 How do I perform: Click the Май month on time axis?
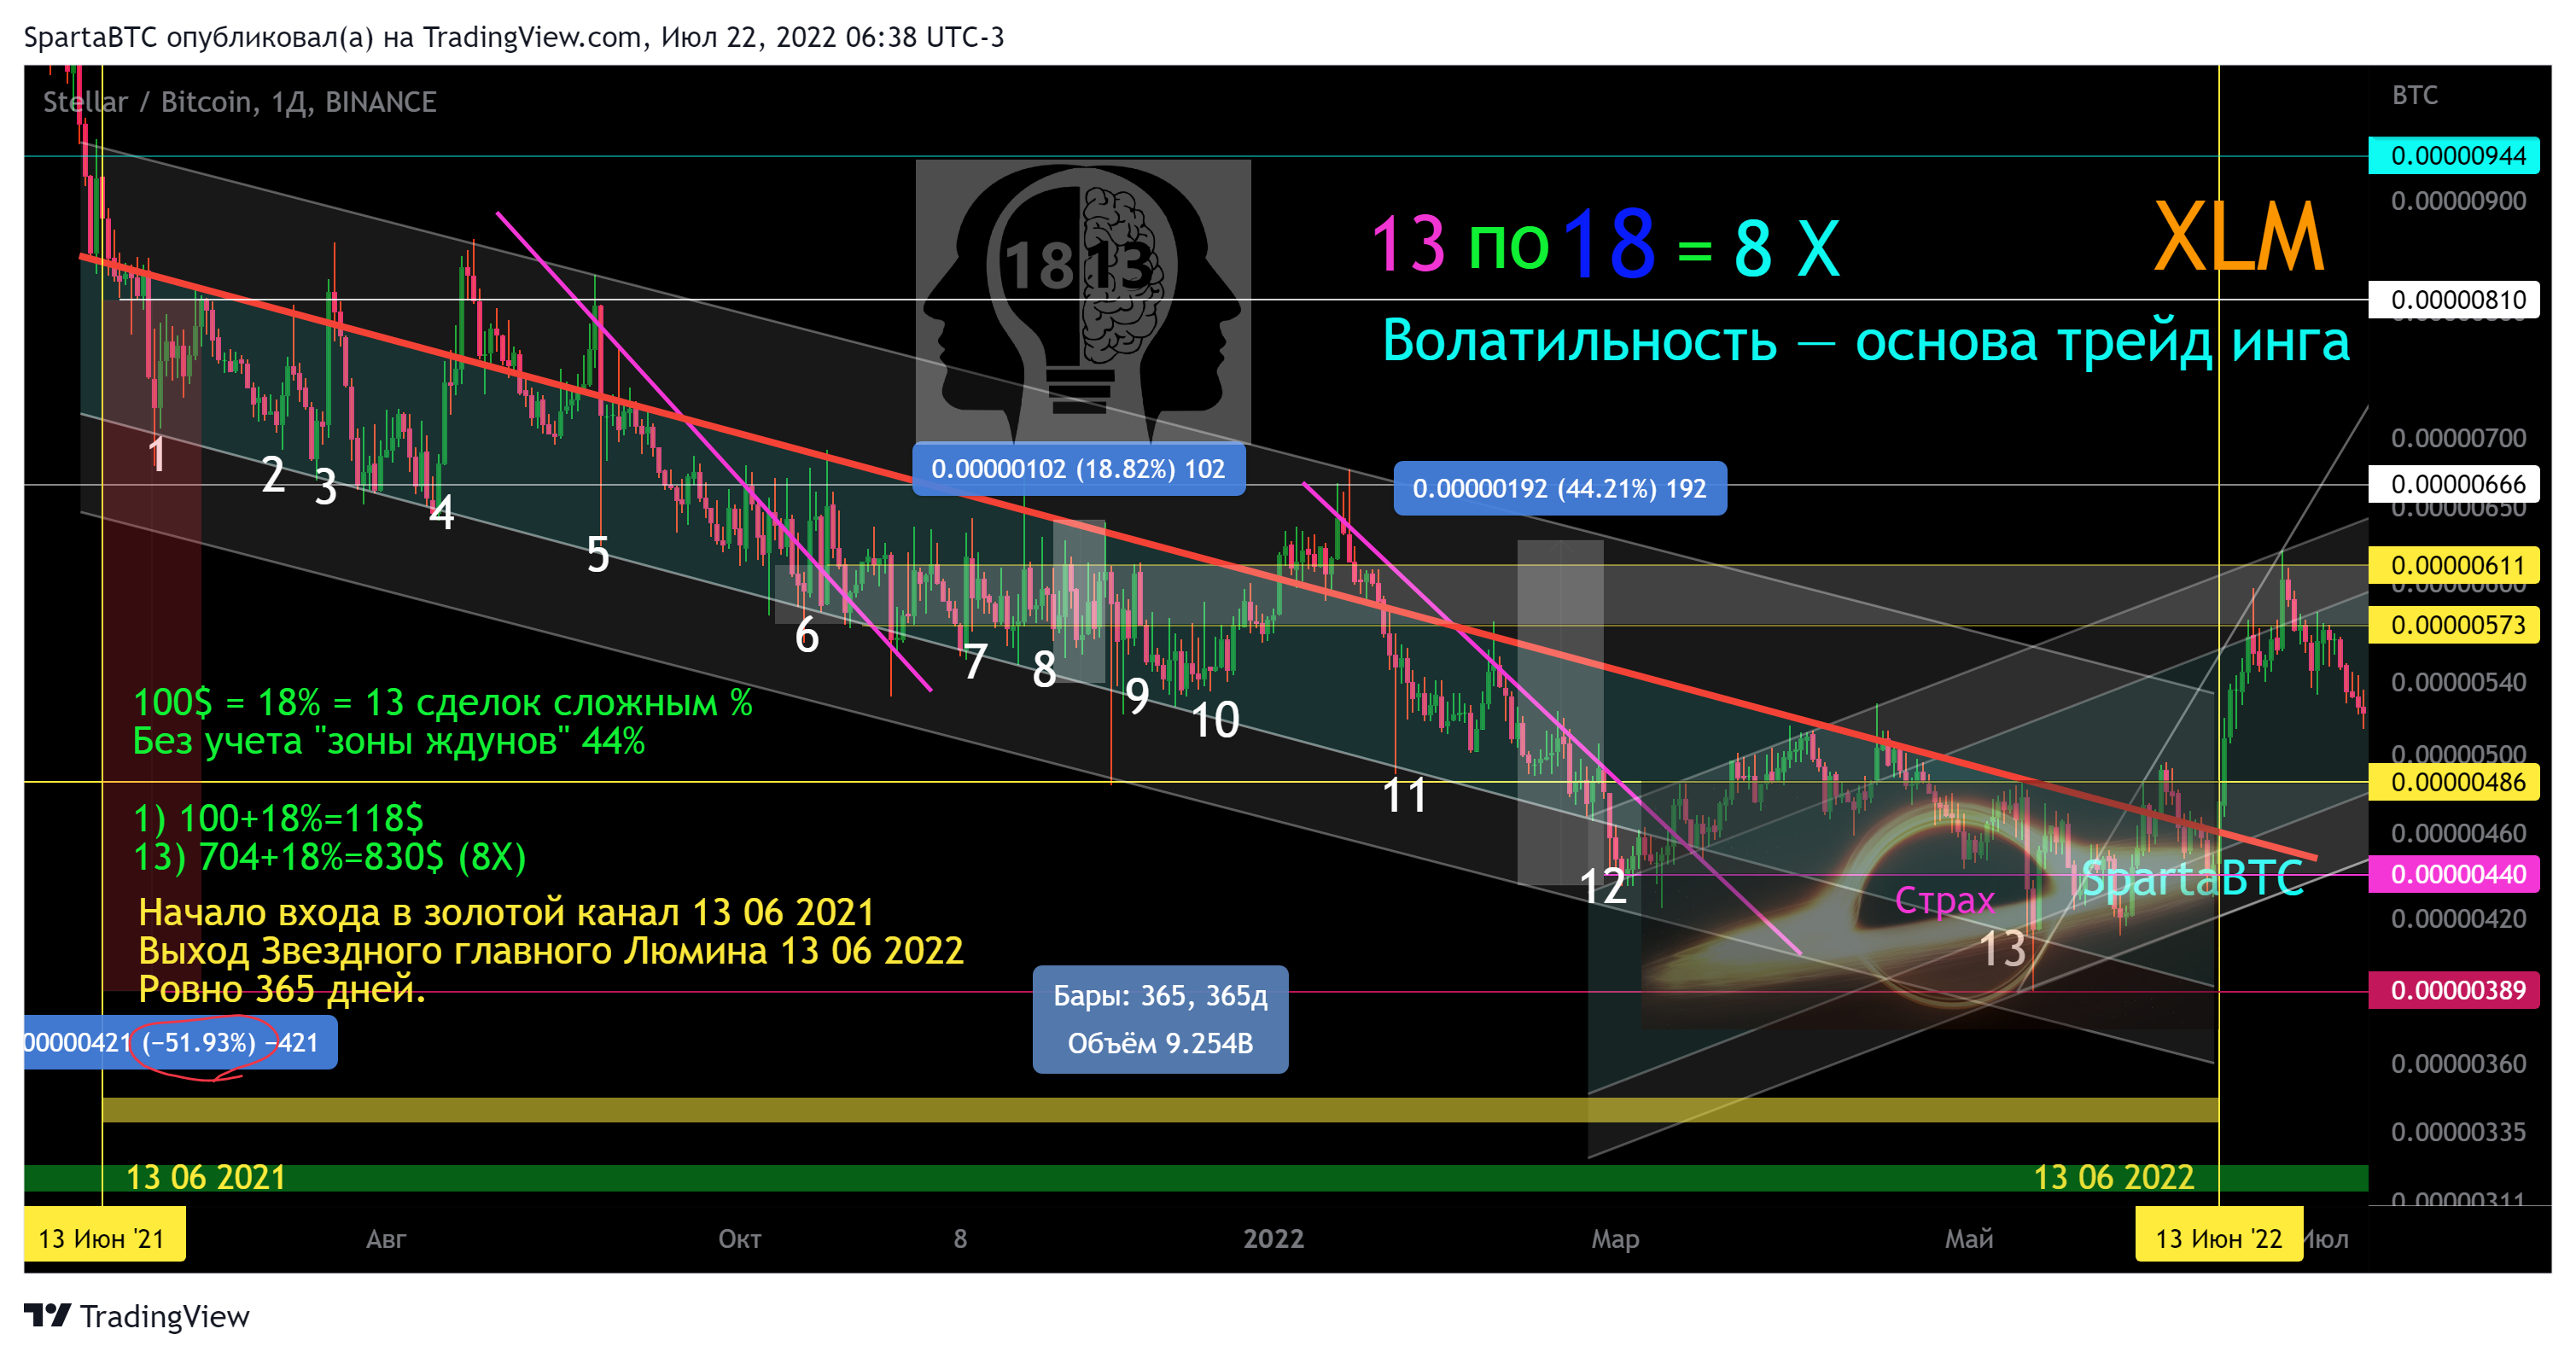[1969, 1240]
